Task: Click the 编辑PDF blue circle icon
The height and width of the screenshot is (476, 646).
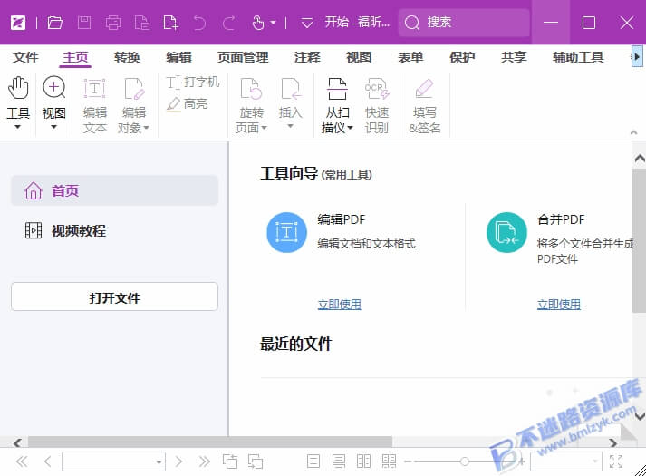Action: (286, 232)
